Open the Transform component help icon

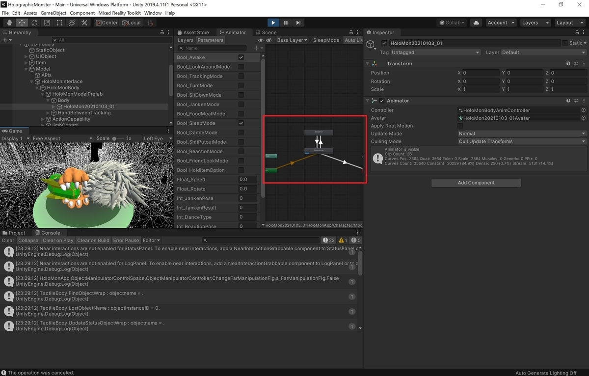(x=568, y=64)
